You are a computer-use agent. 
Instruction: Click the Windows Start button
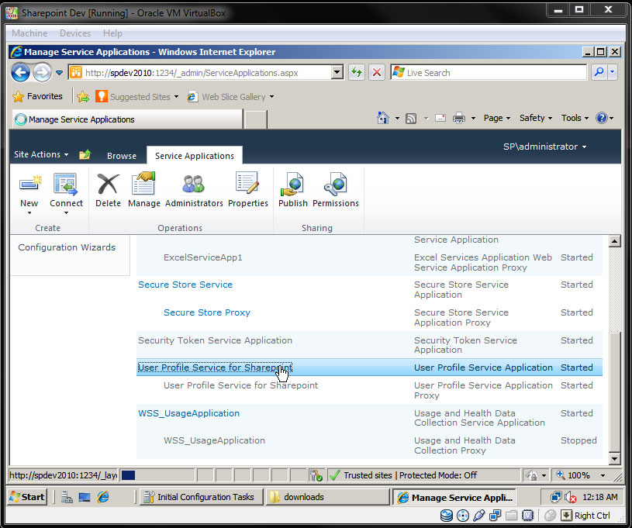point(27,497)
